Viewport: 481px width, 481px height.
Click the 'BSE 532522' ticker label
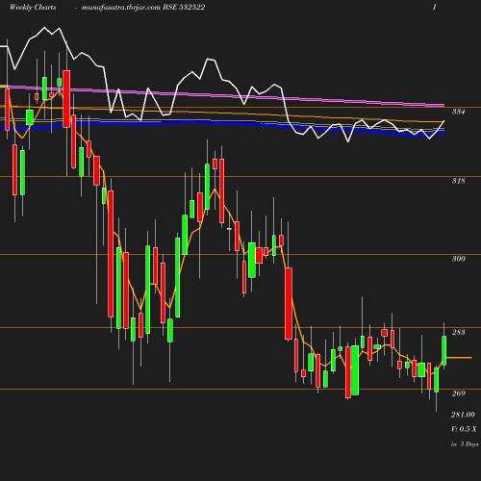click(x=184, y=7)
